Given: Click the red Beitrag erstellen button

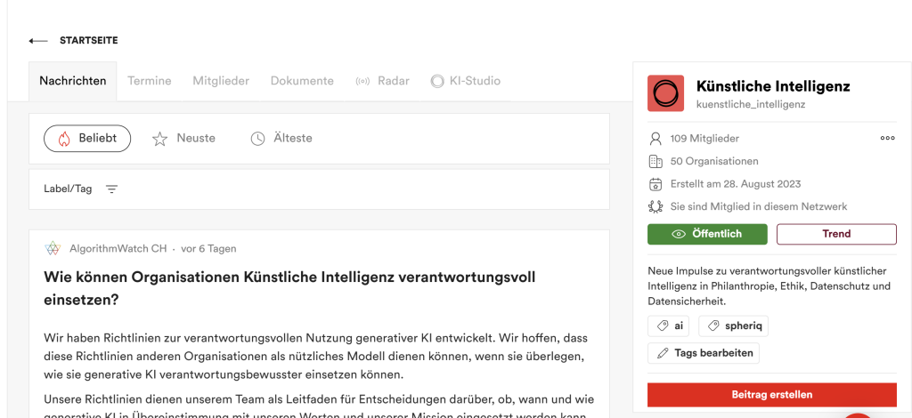Looking at the screenshot, I should (x=771, y=395).
